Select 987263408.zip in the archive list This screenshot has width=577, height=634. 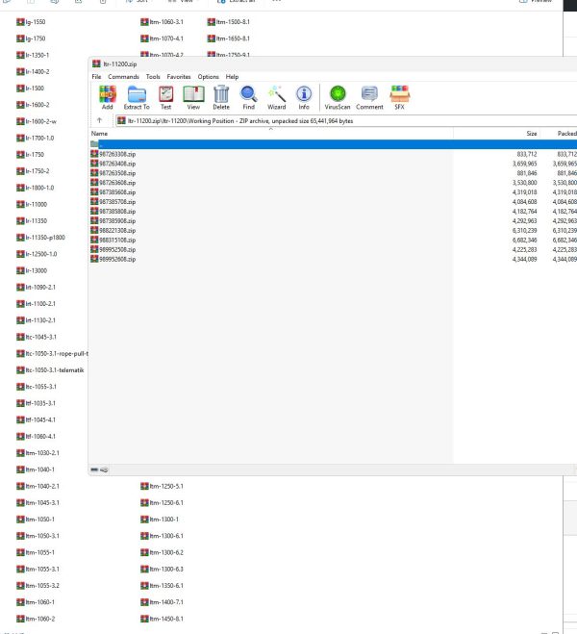[113, 164]
